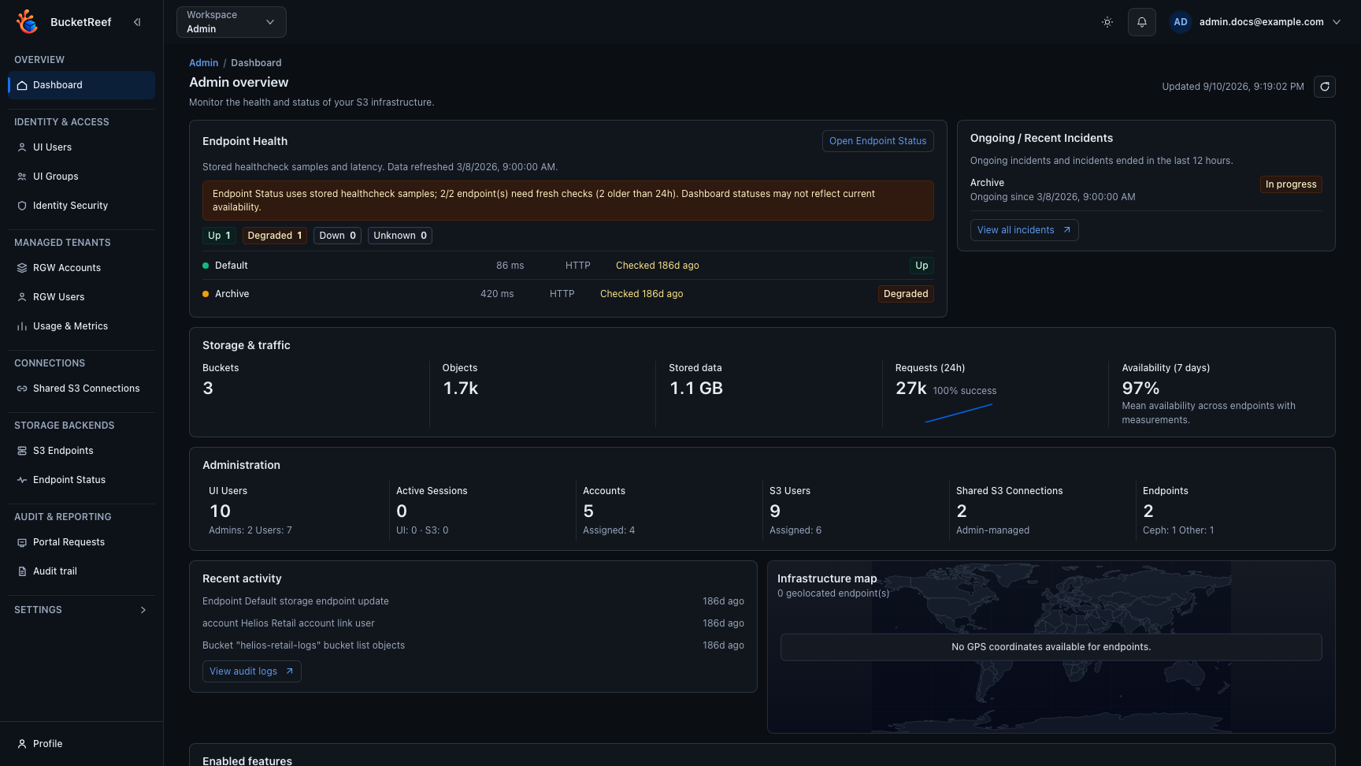Click the S3 Endpoints server icon
The height and width of the screenshot is (766, 1361).
click(22, 451)
